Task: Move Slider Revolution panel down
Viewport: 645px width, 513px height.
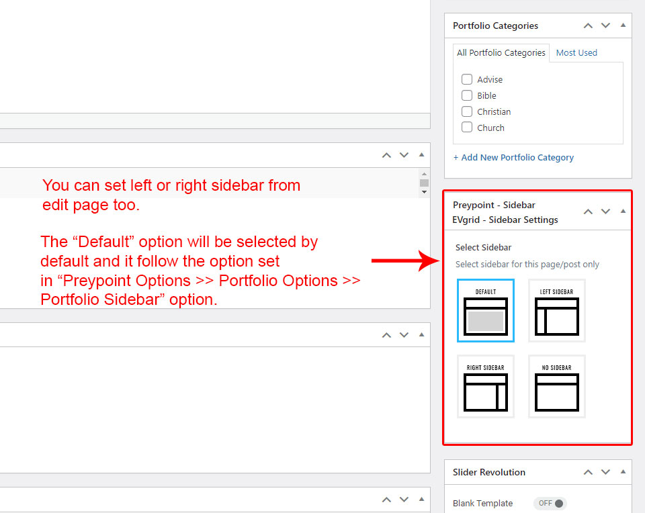Action: (x=605, y=472)
